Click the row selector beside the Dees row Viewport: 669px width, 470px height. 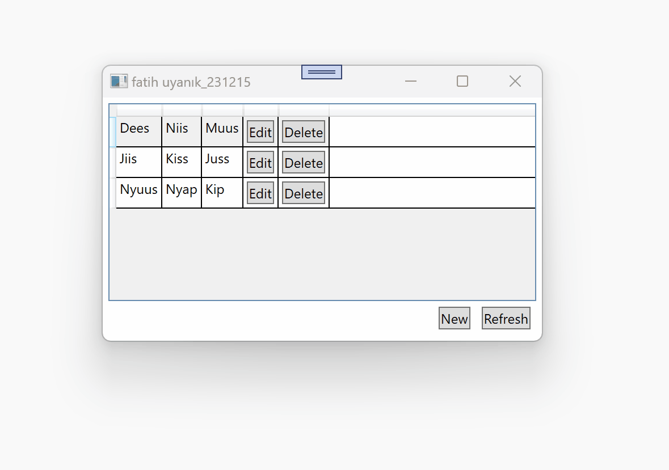113,130
